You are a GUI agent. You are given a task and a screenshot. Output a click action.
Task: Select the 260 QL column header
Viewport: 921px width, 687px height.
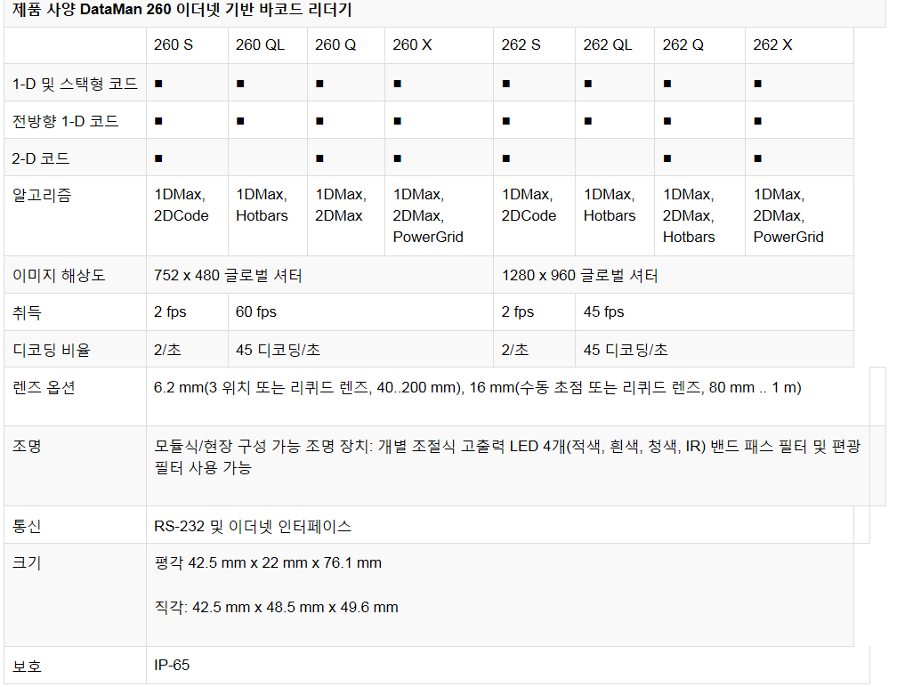click(260, 45)
